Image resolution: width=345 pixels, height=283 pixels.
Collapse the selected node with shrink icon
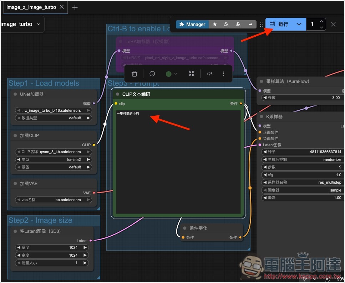[x=192, y=74]
